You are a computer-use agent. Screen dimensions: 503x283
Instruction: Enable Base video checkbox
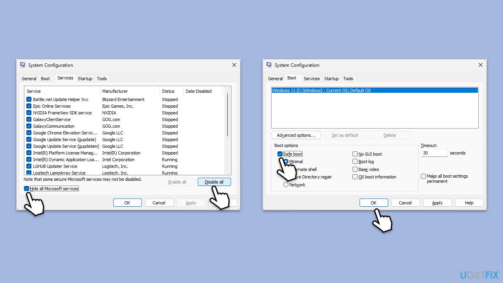point(355,169)
